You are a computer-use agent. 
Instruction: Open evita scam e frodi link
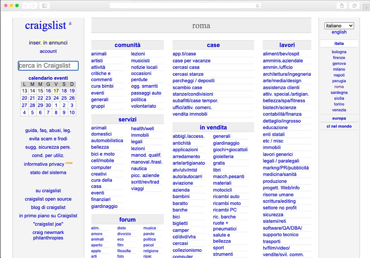point(48,139)
